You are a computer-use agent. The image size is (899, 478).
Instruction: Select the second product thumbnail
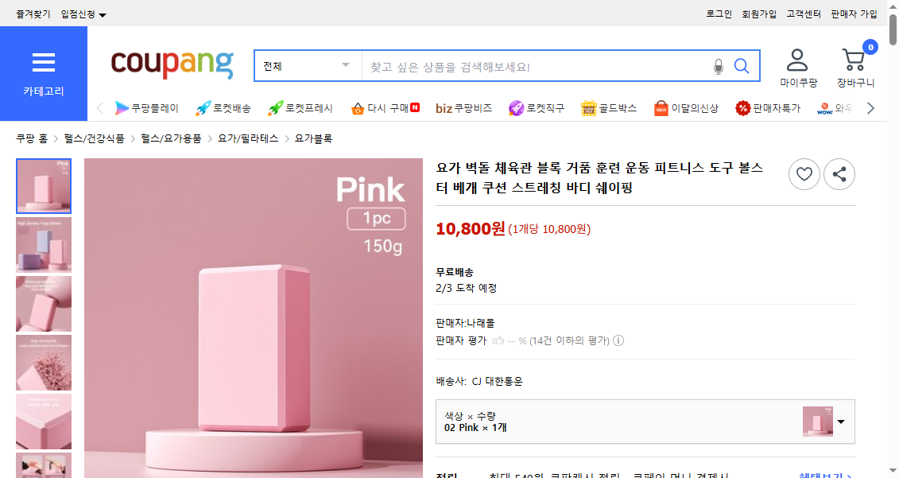pos(44,245)
